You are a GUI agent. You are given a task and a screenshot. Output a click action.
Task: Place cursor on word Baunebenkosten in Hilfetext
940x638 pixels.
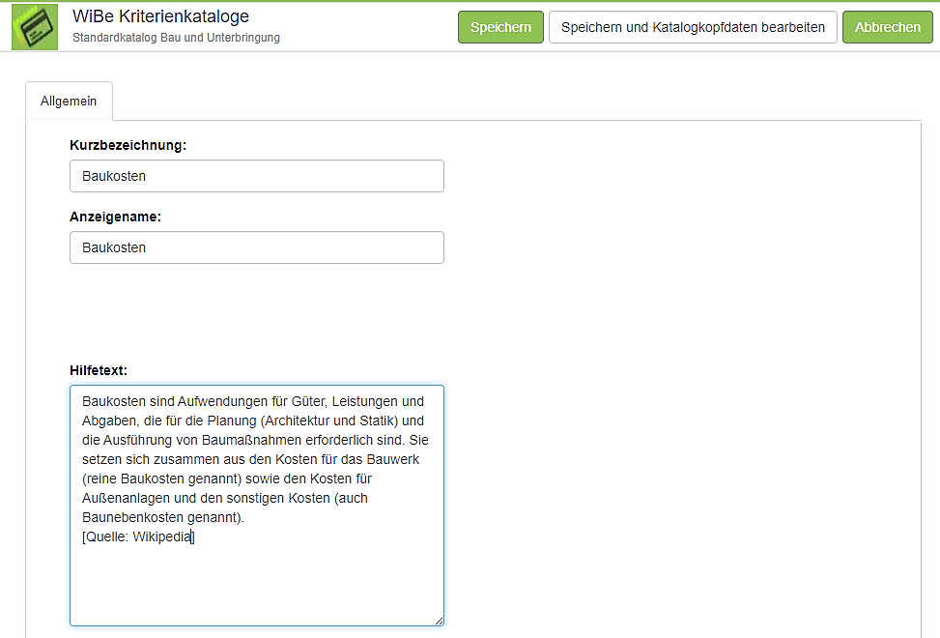pos(128,518)
